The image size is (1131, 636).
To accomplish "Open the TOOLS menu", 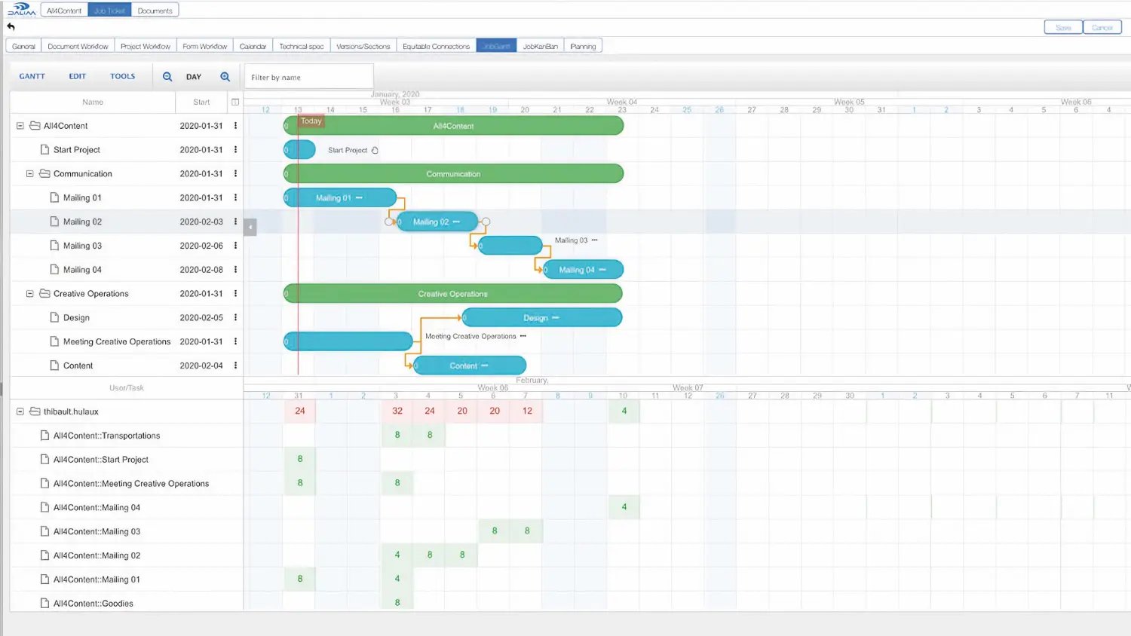I will click(122, 76).
